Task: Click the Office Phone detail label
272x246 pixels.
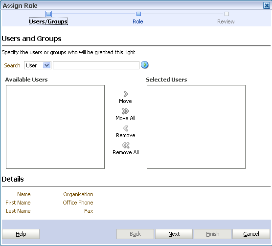Action: (x=78, y=203)
